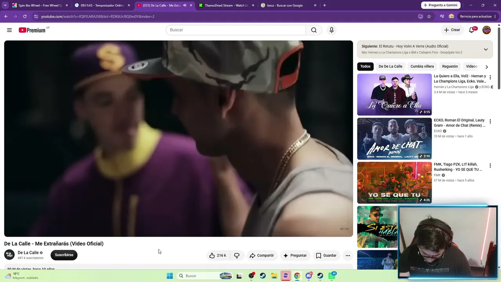This screenshot has width=501, height=282.
Task: Open a new browser tab
Action: coord(324,5)
